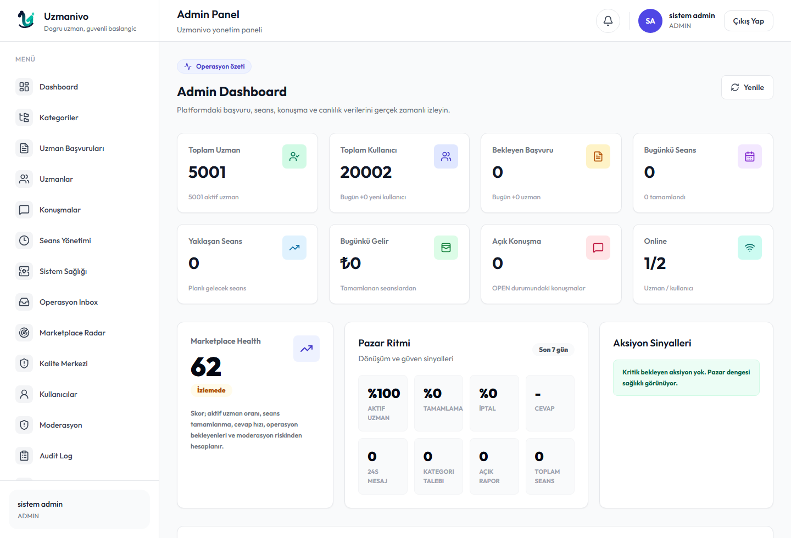Click the 20002 Toplam Kullanıcı value

(366, 172)
